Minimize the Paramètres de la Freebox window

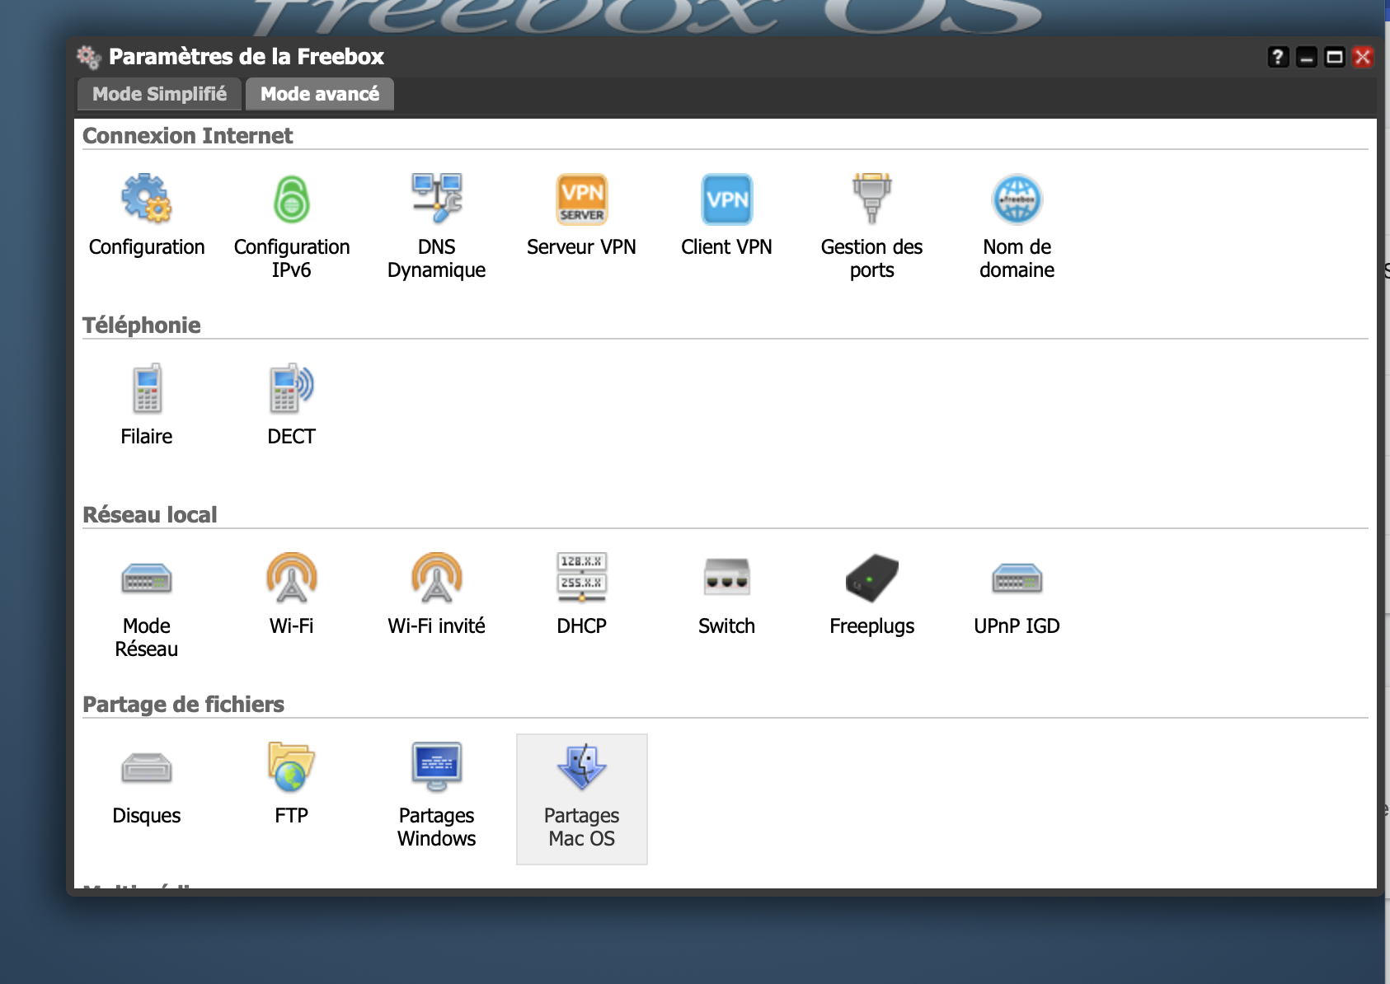click(1306, 57)
